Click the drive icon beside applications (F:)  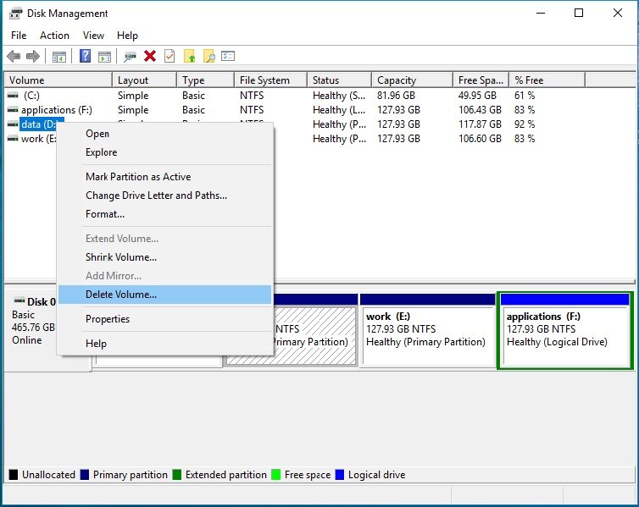13,110
